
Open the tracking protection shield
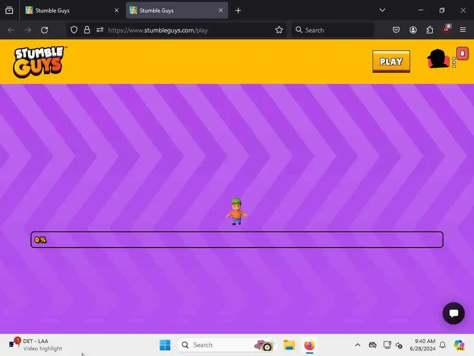coord(74,30)
